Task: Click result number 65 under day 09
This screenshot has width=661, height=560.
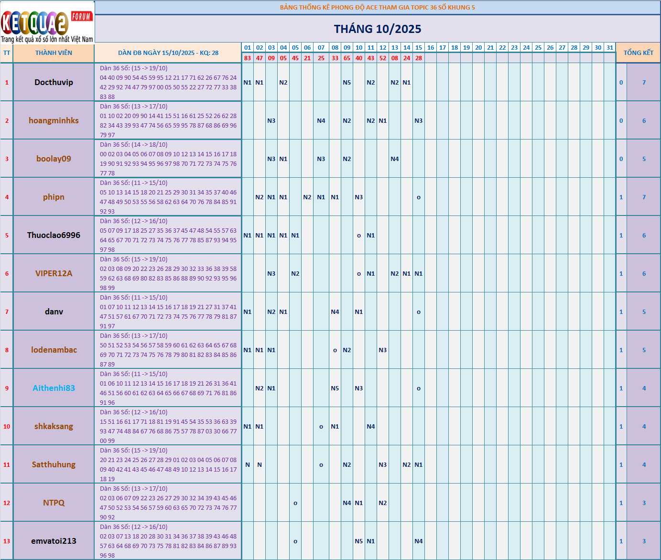Action: click(347, 58)
